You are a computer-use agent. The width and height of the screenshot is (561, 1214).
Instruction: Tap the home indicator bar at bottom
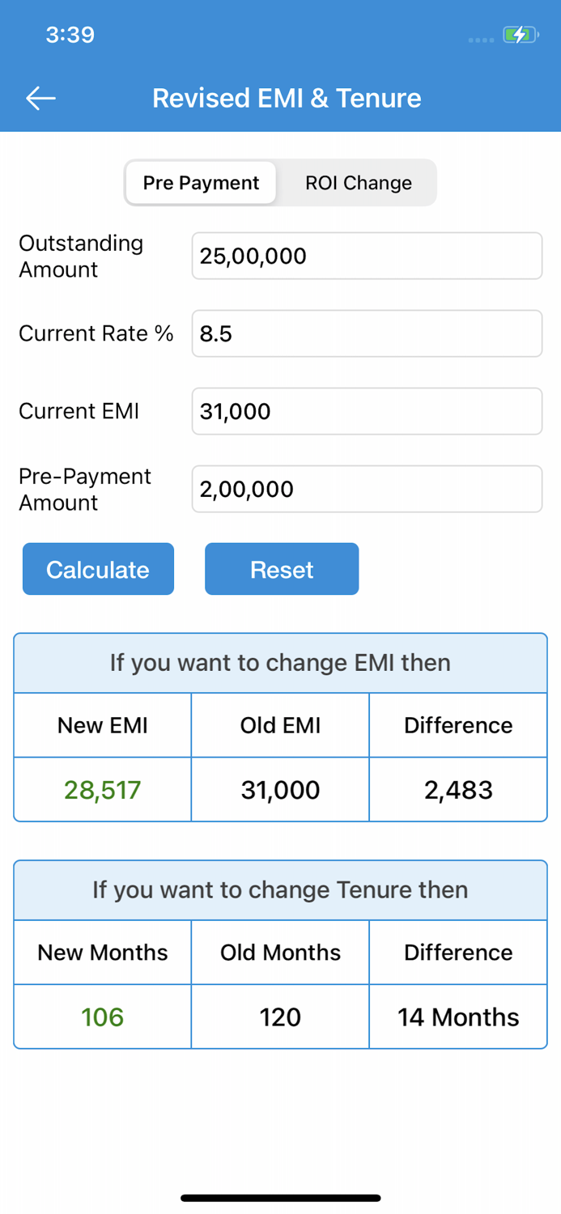pyautogui.click(x=280, y=1197)
